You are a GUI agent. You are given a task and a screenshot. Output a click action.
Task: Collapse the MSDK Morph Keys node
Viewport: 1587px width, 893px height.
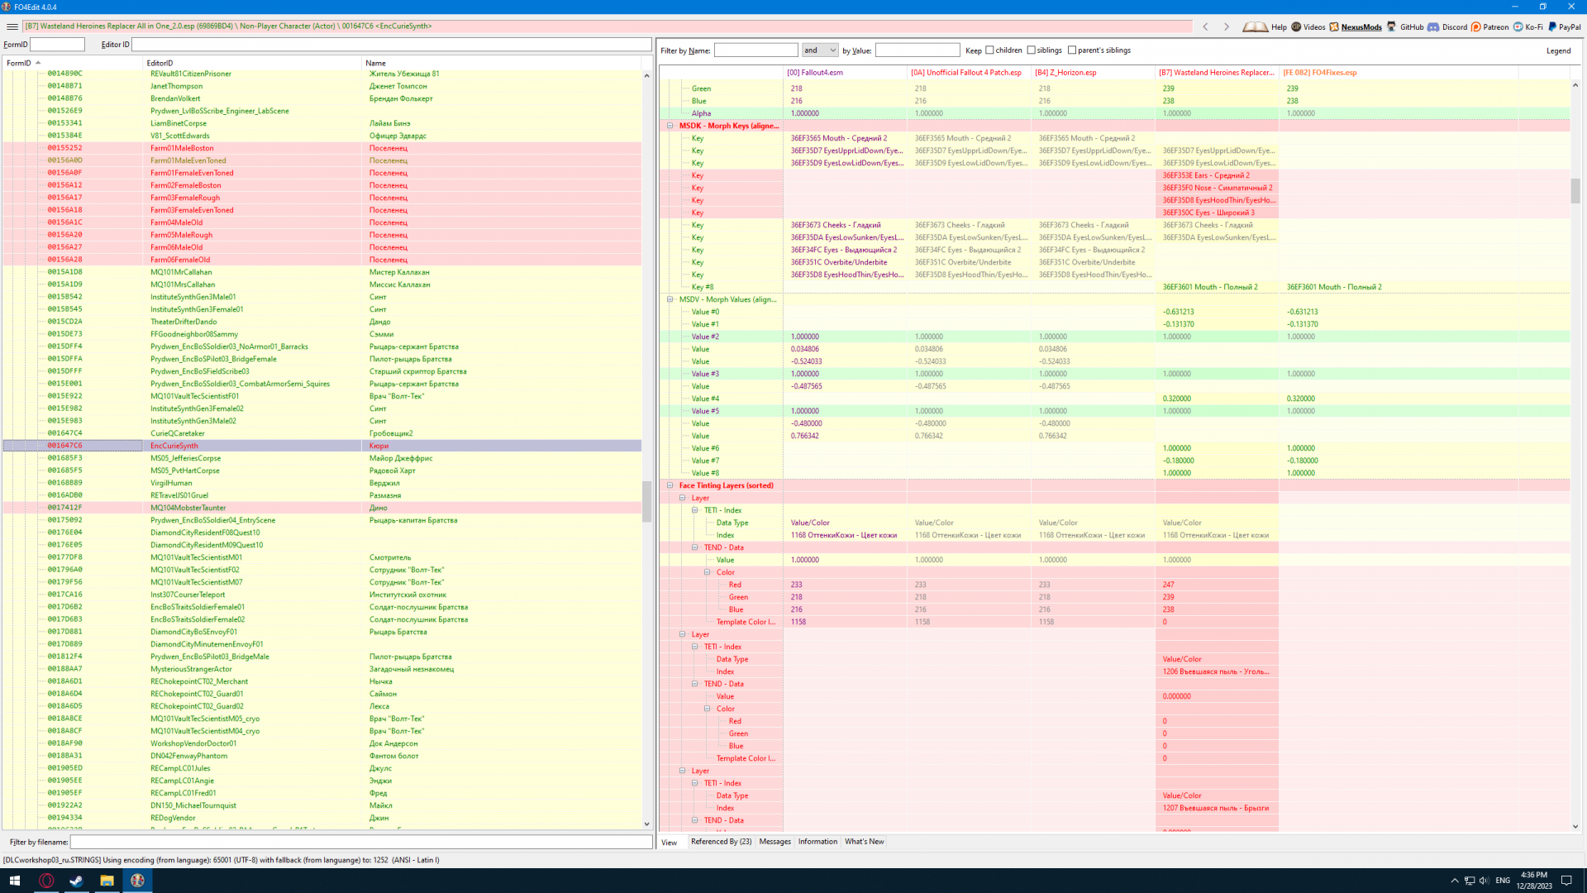point(670,126)
